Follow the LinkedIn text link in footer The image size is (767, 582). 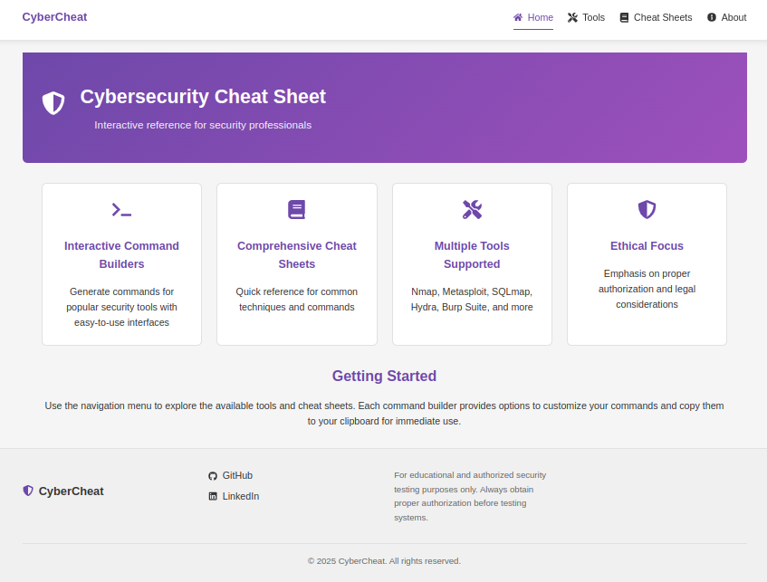click(x=241, y=496)
